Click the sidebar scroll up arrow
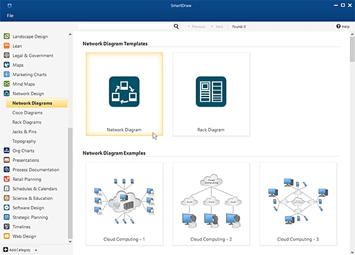The width and height of the screenshot is (355, 255). pyautogui.click(x=70, y=34)
